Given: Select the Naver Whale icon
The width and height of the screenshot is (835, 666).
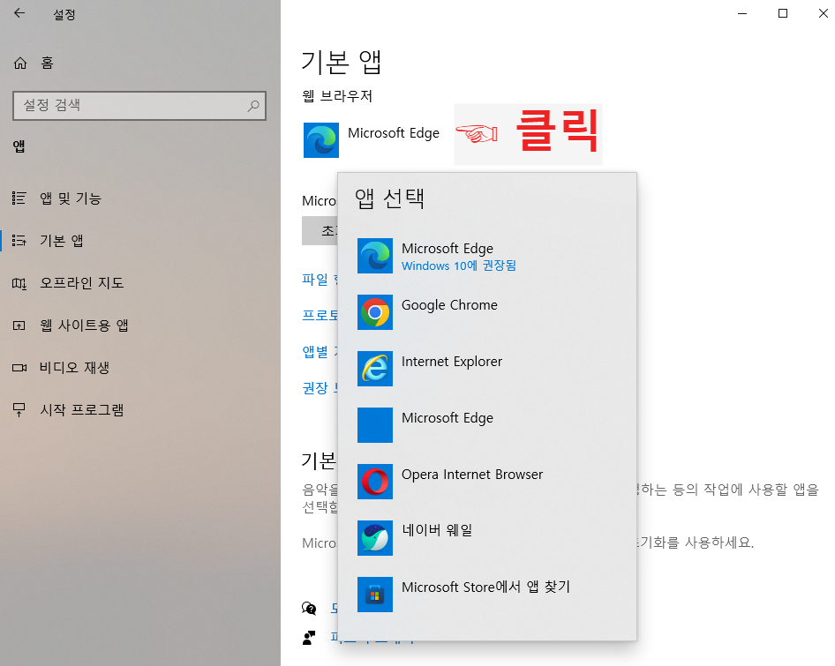Looking at the screenshot, I should 375,538.
